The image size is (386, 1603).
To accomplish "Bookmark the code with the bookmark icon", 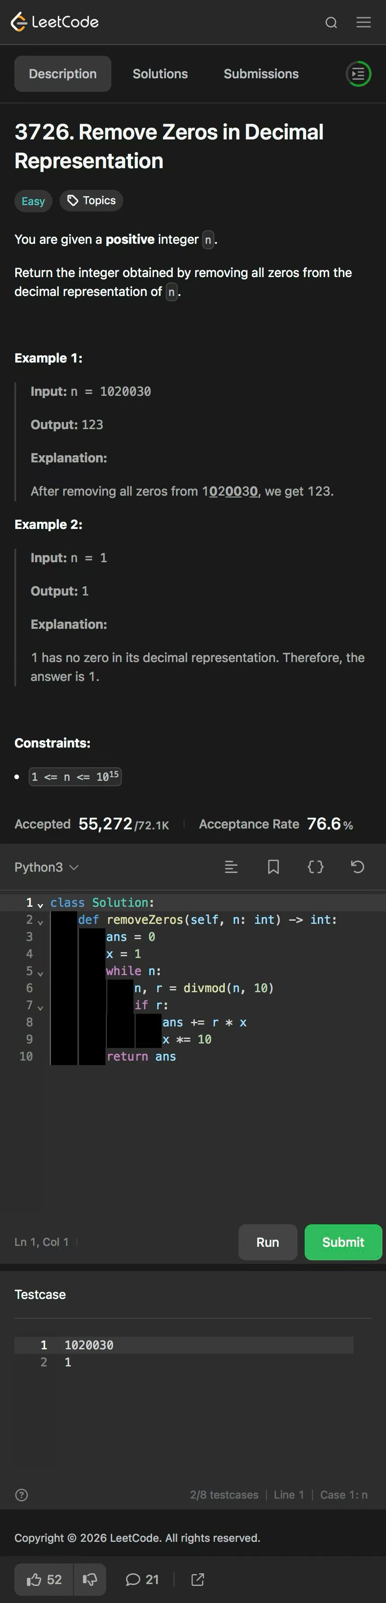I will coord(273,867).
